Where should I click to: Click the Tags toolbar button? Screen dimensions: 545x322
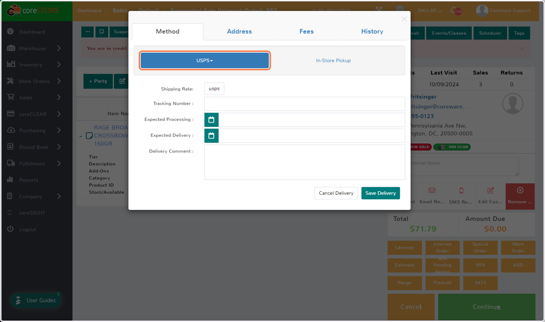pos(519,33)
